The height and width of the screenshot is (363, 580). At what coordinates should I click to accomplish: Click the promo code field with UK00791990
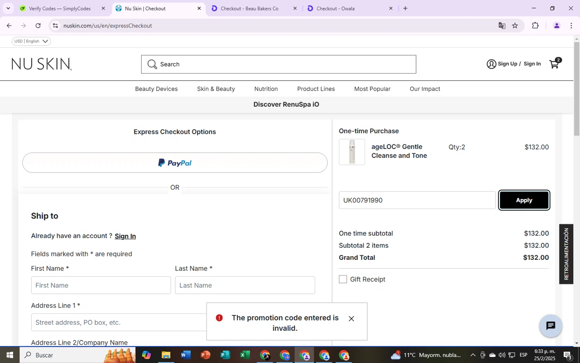tap(417, 200)
